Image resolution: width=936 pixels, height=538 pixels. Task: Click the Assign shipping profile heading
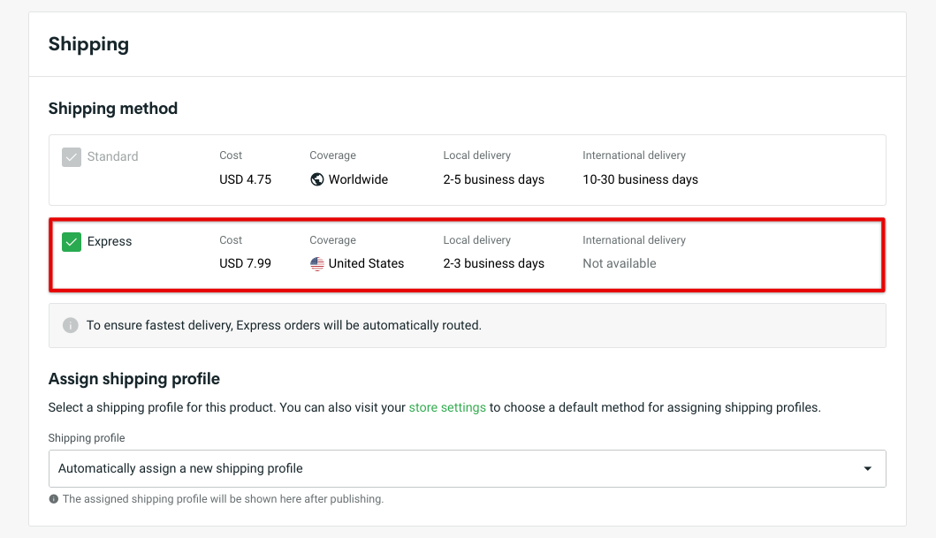pyautogui.click(x=133, y=378)
